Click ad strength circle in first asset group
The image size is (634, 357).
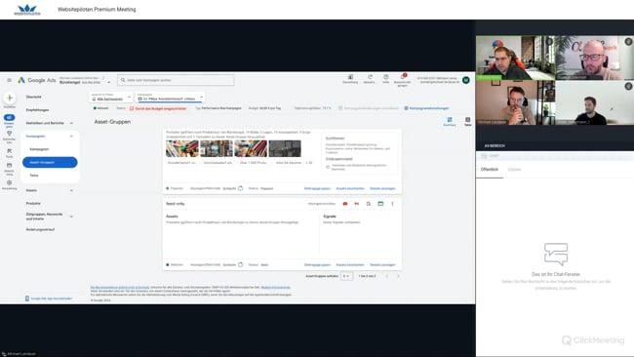[240, 188]
